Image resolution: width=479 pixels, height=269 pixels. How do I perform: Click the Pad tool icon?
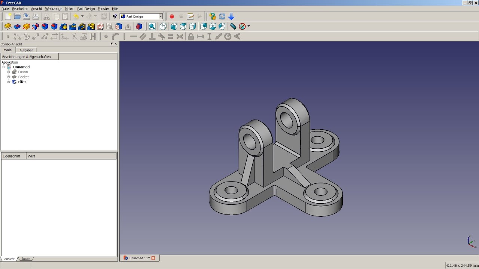(8, 27)
